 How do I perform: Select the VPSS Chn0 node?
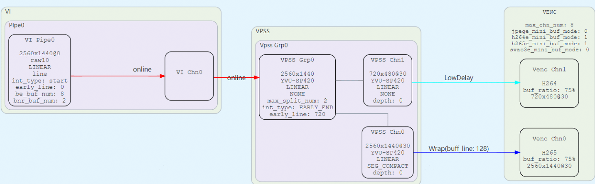pyautogui.click(x=388, y=152)
